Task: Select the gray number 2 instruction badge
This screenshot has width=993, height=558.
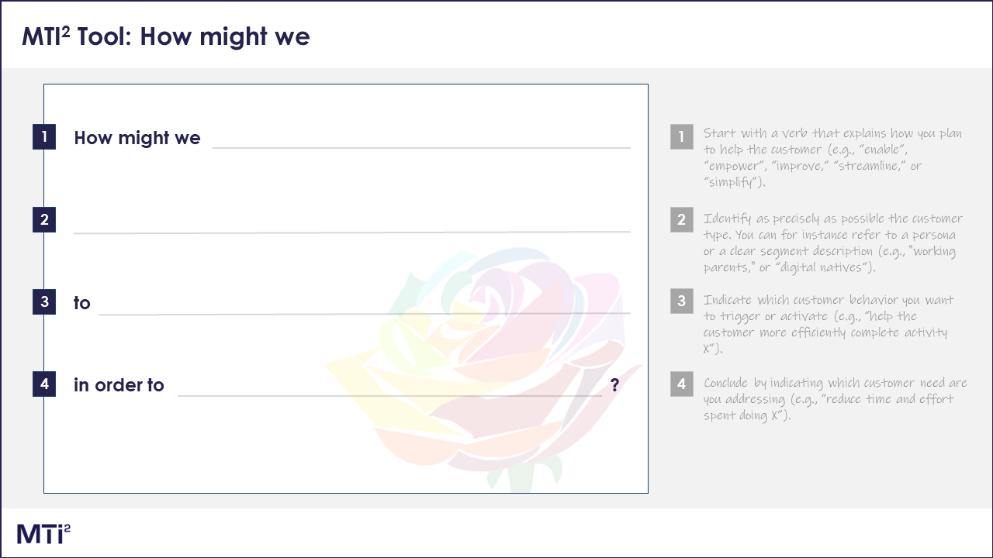Action: tap(682, 219)
